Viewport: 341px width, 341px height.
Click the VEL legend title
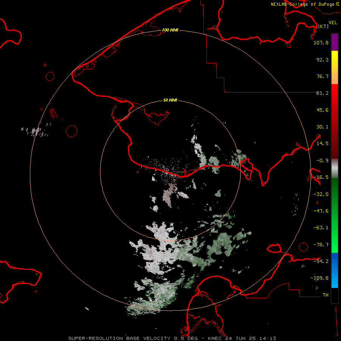pyautogui.click(x=333, y=23)
